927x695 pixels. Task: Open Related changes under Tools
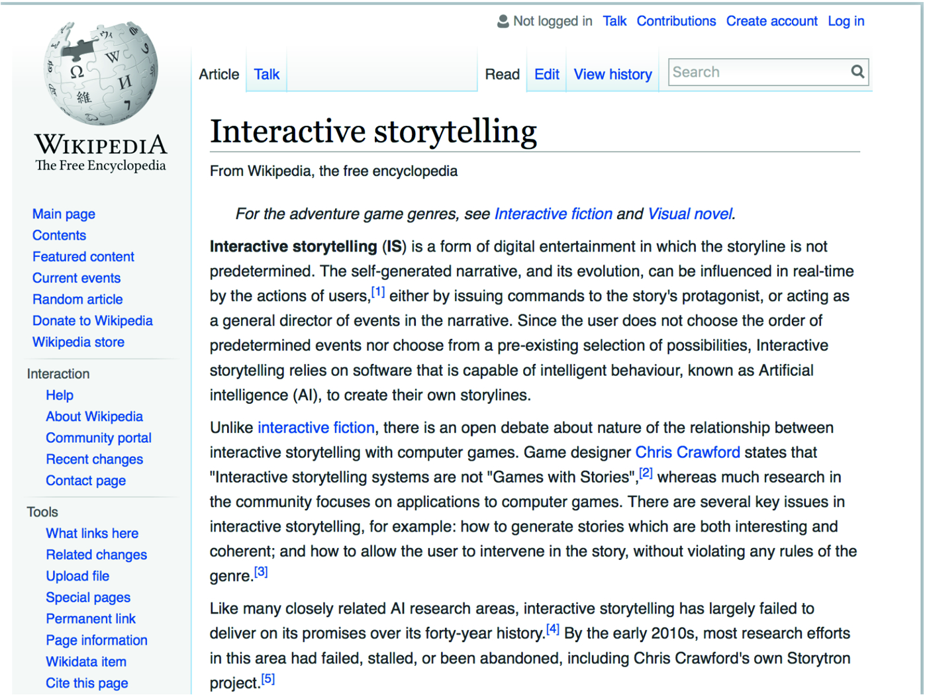pyautogui.click(x=96, y=555)
